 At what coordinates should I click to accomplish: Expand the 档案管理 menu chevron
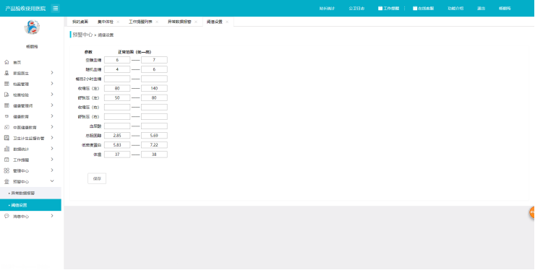tap(52, 84)
